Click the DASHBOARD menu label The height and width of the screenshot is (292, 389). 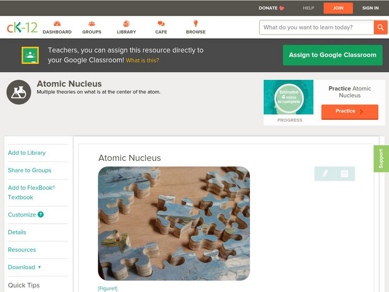[x=57, y=32]
